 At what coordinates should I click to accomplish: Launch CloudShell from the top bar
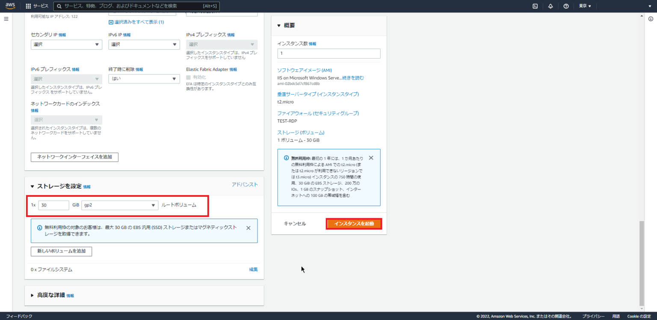536,6
